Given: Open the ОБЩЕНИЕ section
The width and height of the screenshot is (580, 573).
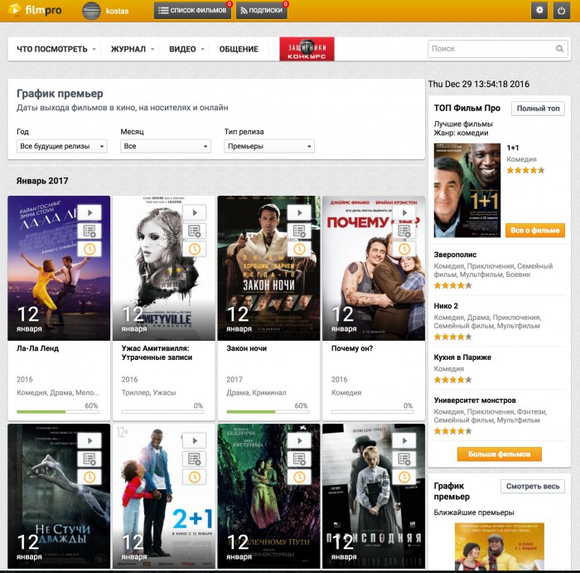Looking at the screenshot, I should (x=239, y=49).
